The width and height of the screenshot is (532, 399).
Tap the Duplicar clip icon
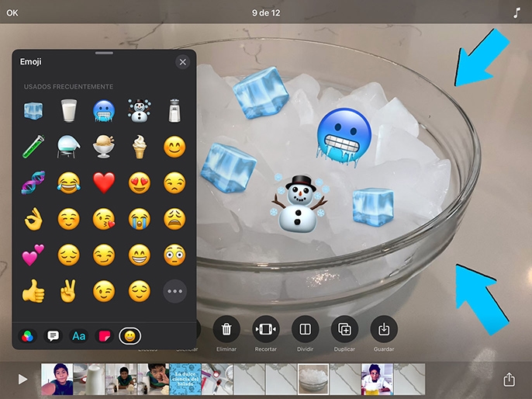[x=344, y=329]
